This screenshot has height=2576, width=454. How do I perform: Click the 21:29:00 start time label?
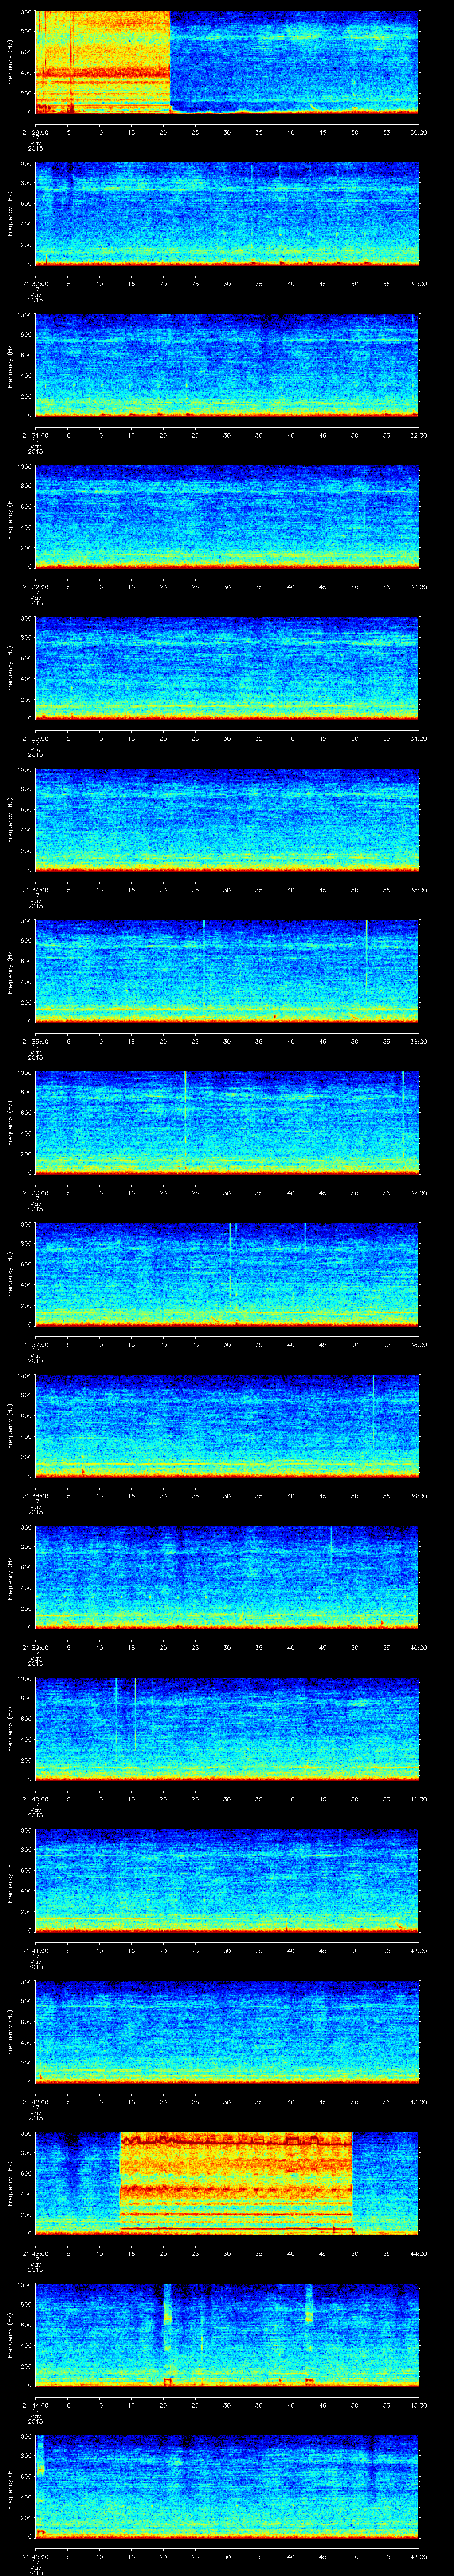[35, 132]
